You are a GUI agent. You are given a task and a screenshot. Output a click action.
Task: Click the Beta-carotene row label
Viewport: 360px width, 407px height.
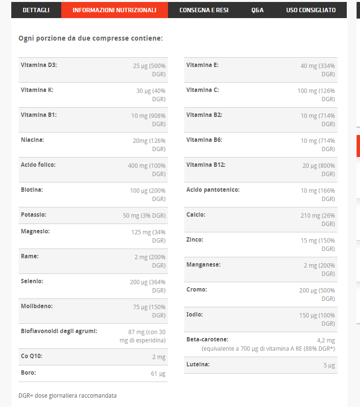click(x=207, y=339)
